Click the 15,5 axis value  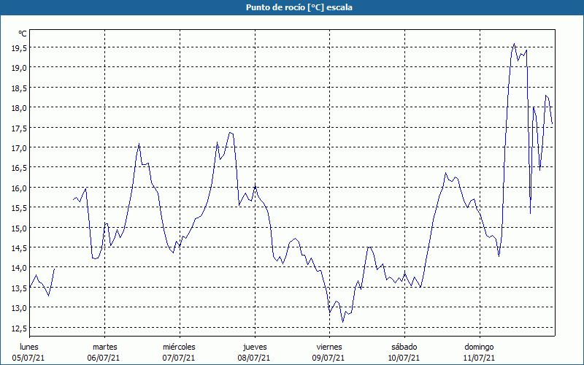pyautogui.click(x=19, y=208)
